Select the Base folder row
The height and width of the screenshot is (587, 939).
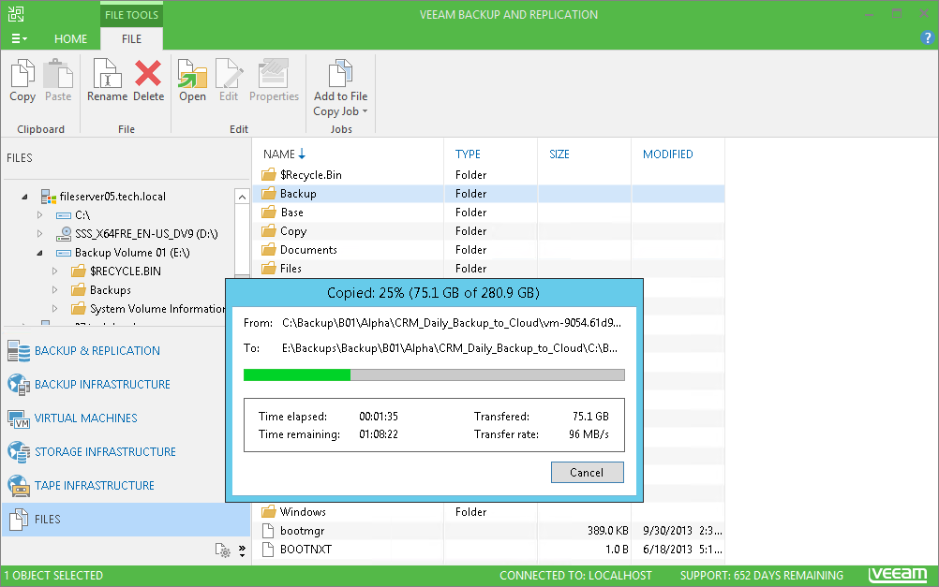click(x=488, y=213)
